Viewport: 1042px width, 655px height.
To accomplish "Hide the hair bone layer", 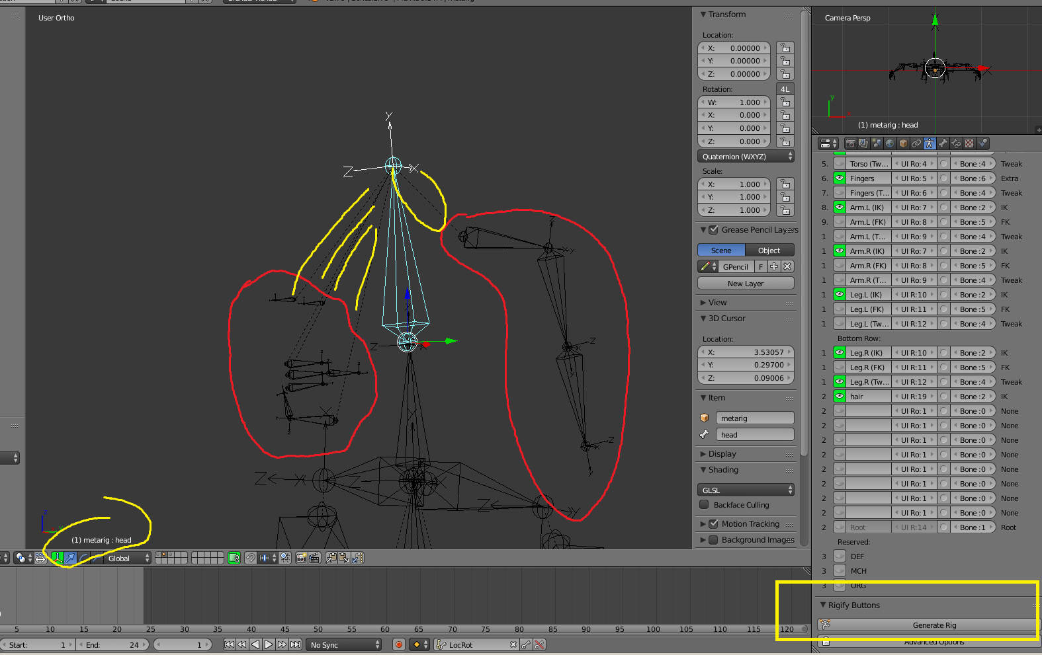I will 840,397.
